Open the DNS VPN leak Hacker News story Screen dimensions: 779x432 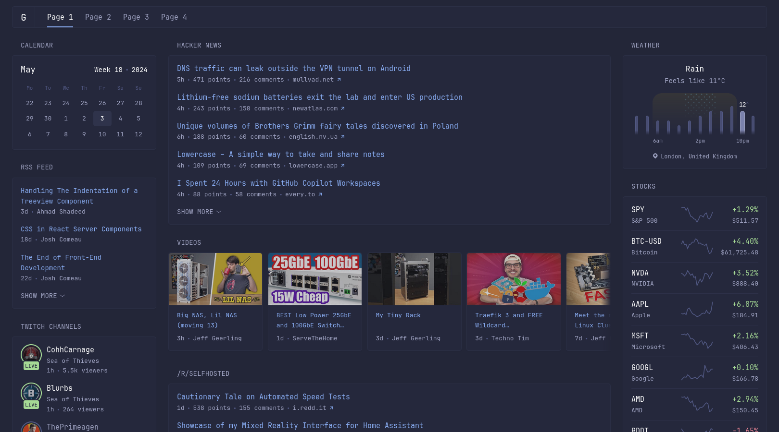click(294, 68)
